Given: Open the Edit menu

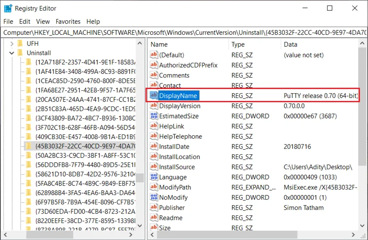Looking at the screenshot, I should point(25,22).
